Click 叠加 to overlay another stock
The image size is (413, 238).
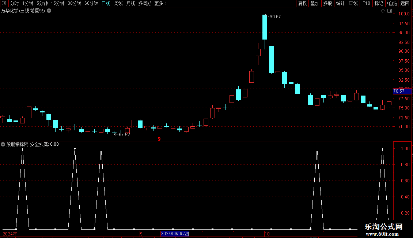tap(315, 3)
